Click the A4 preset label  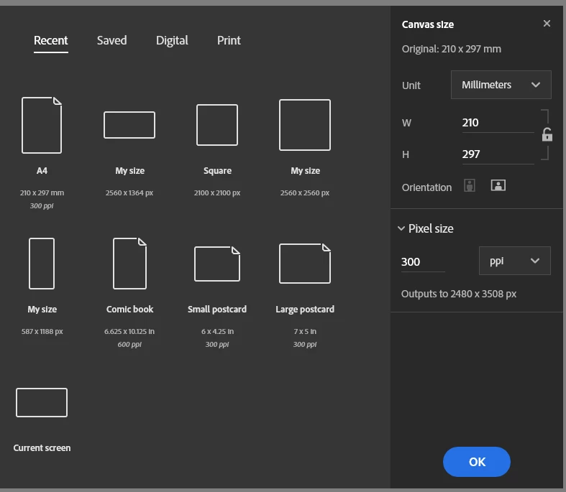click(42, 171)
